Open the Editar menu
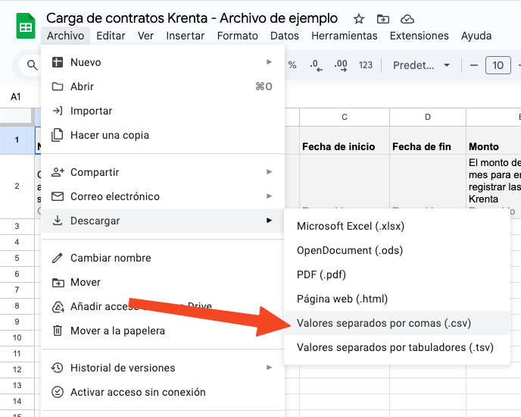521x417 pixels. (x=111, y=36)
